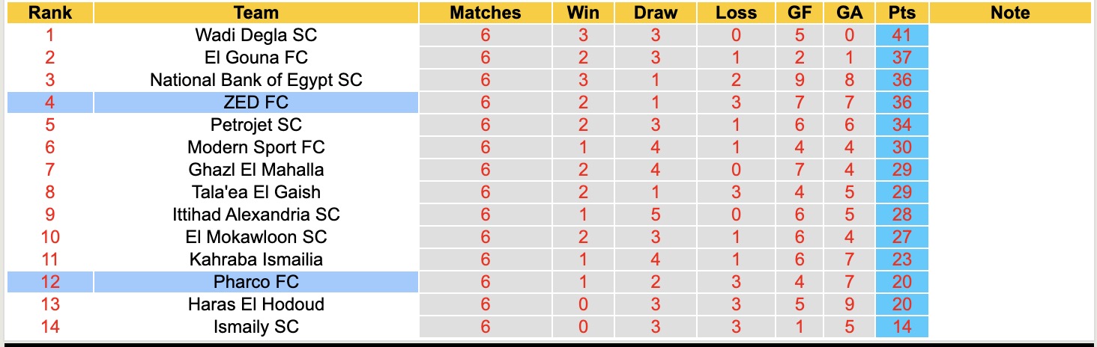The width and height of the screenshot is (1097, 347).
Task: Open the Wadi Degla SC team link
Action: (x=256, y=35)
